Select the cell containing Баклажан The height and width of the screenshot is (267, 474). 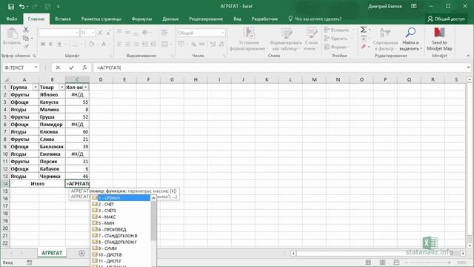click(x=52, y=147)
